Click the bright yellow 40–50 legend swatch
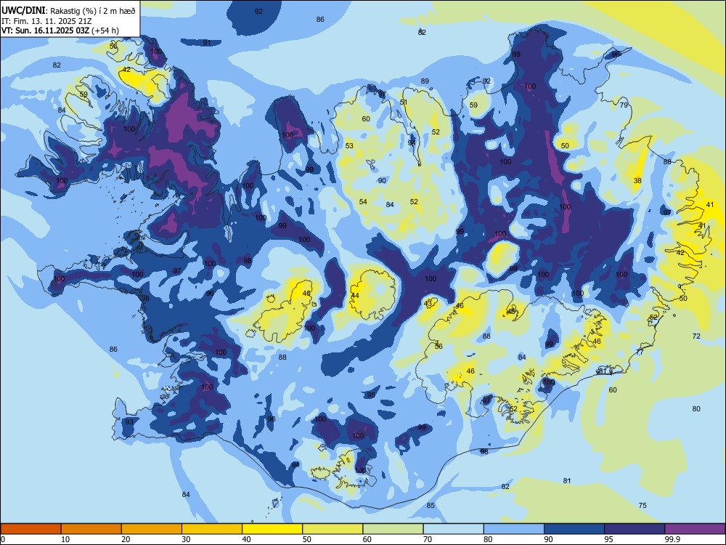 (x=272, y=529)
